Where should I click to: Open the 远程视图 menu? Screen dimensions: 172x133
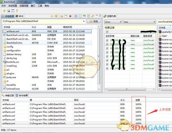pos(24,6)
